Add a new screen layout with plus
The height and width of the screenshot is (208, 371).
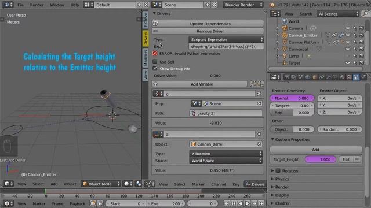(x=139, y=5)
